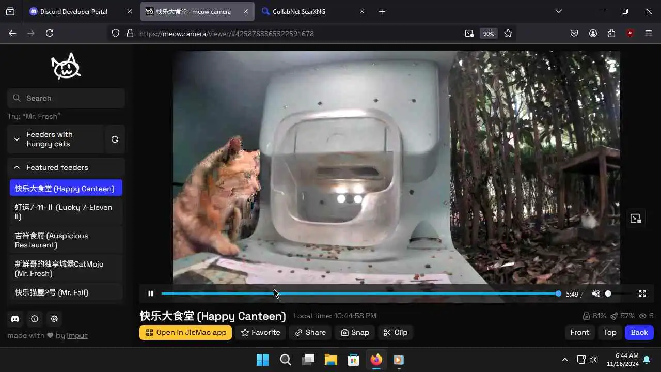Click the Share button
Screen dimensions: 661x372
[x=310, y=332]
